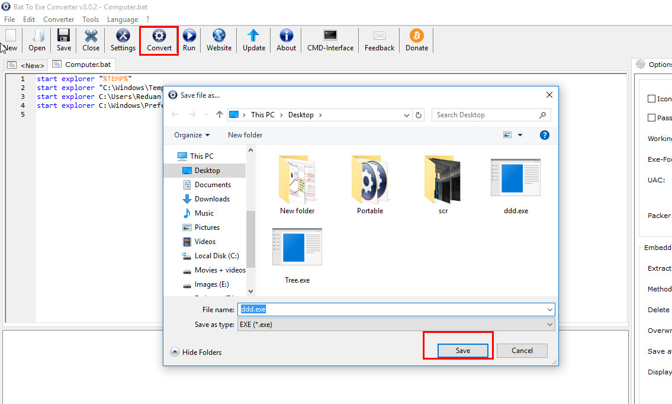Select This PC in the navigation pane

click(195, 156)
